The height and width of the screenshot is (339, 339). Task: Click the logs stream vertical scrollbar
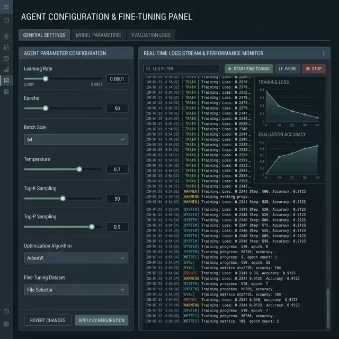(328, 308)
